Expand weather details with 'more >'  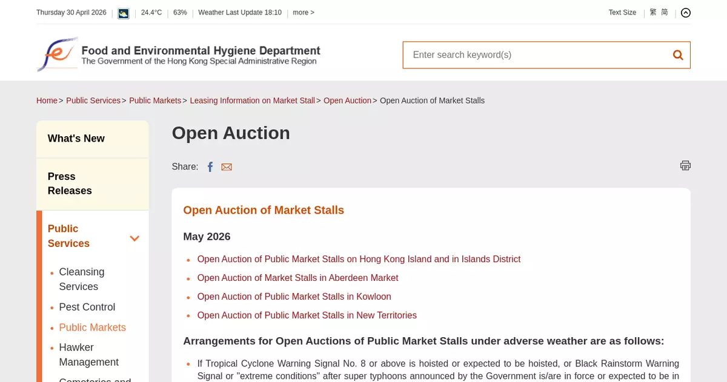click(x=304, y=13)
